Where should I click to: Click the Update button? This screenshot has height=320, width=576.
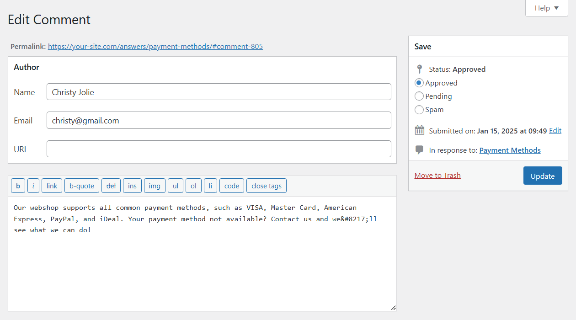pos(543,176)
